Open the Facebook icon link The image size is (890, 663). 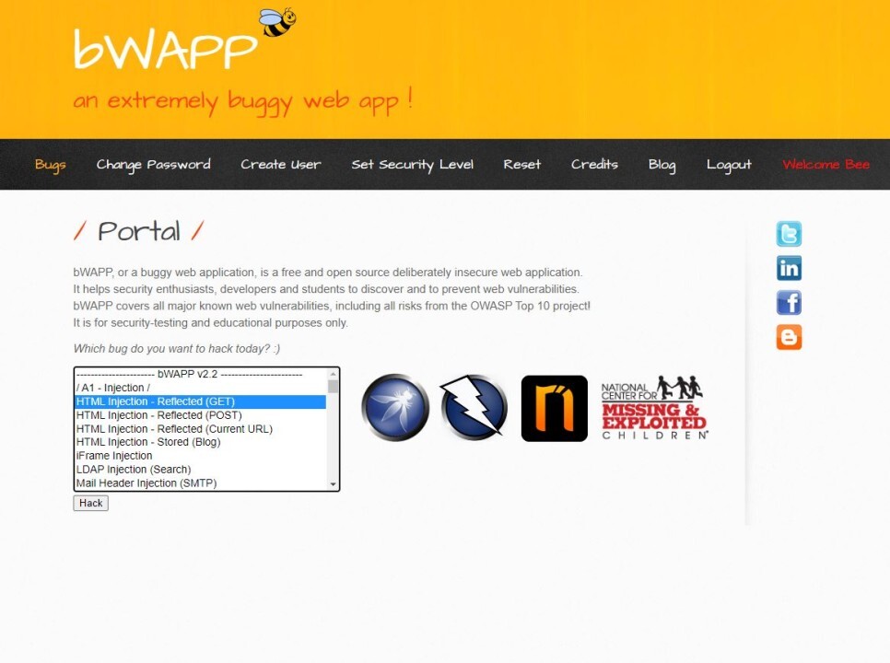pos(789,303)
